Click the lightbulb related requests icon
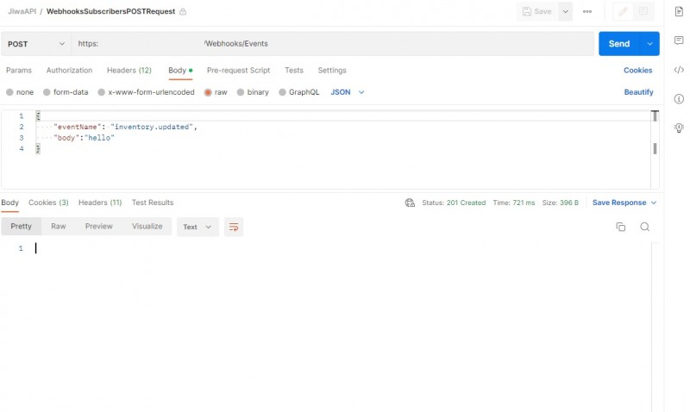The image size is (690, 412). tap(679, 128)
